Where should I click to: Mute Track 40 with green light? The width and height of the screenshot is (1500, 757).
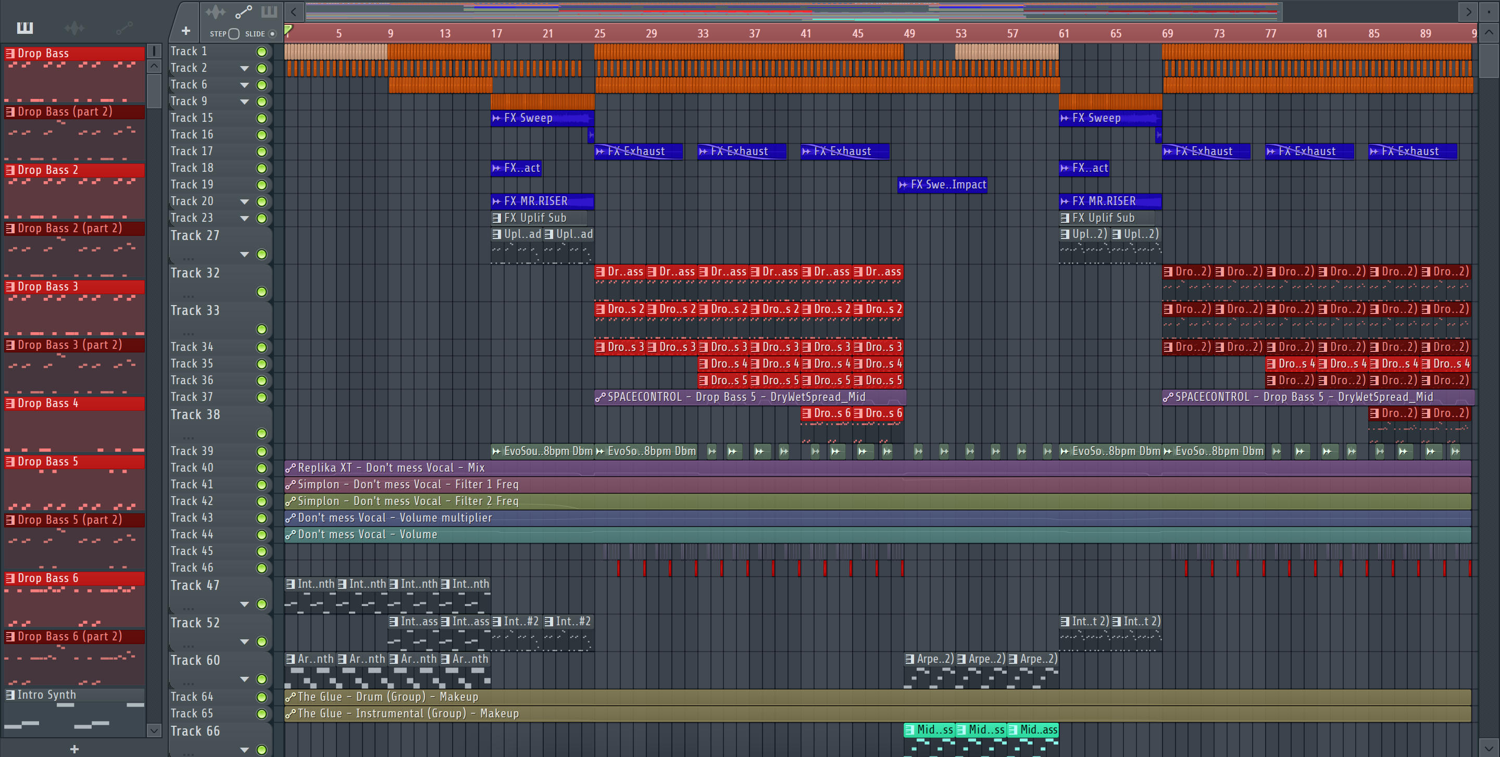262,468
